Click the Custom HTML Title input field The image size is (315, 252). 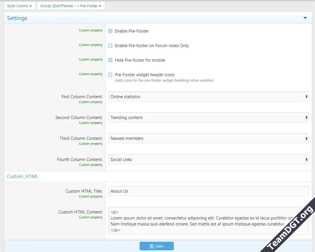[x=208, y=191]
